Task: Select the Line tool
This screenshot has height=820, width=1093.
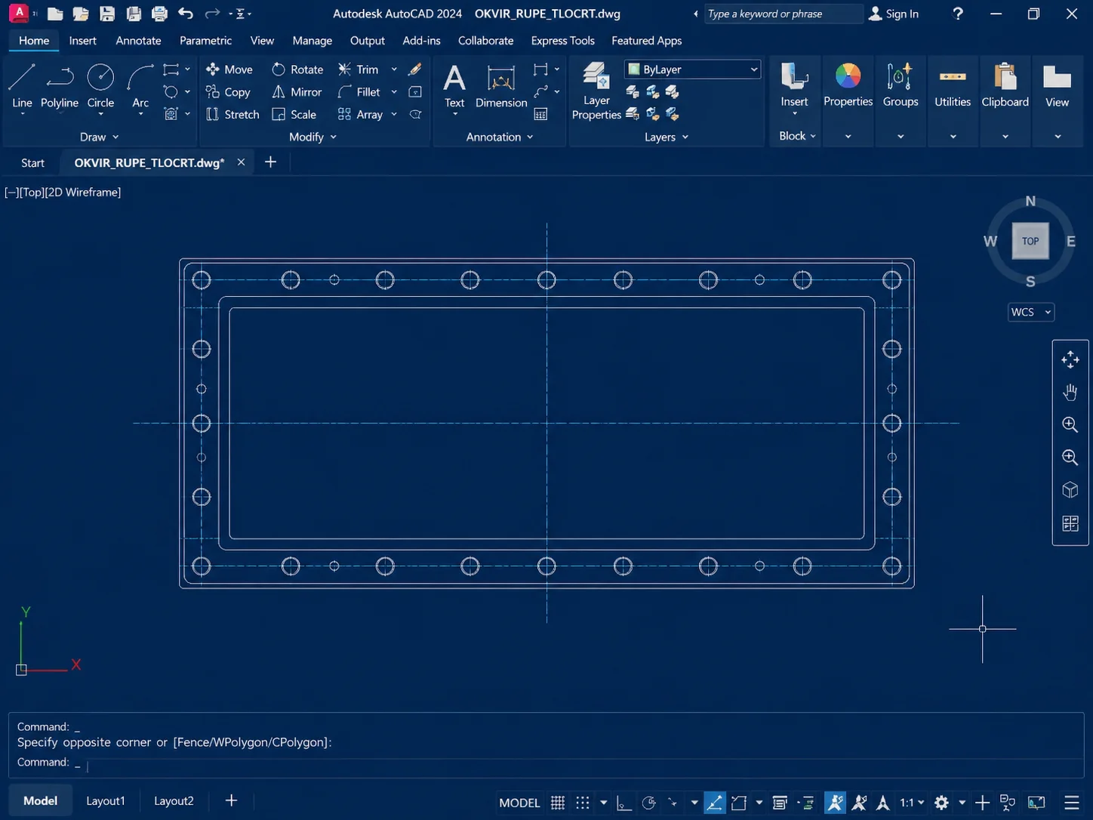Action: coord(22,85)
